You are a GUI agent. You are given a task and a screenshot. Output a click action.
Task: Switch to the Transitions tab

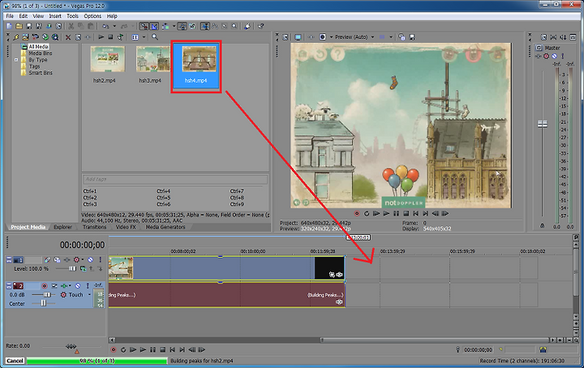(x=94, y=227)
